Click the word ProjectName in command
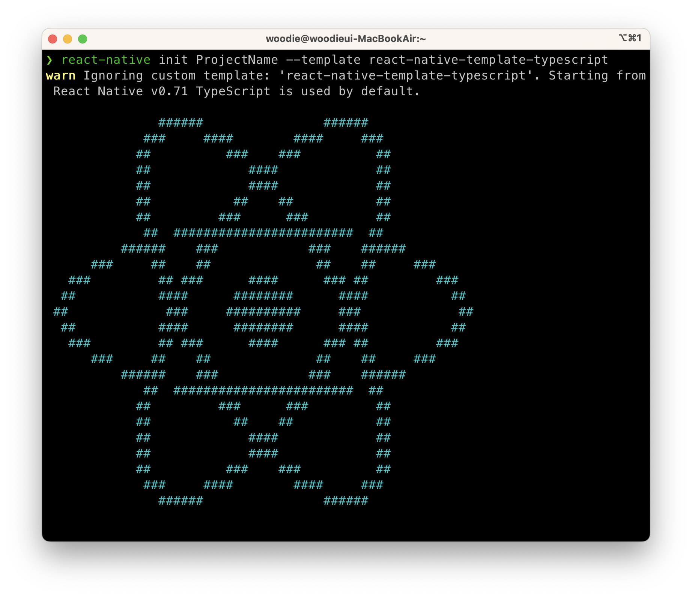 pos(237,60)
